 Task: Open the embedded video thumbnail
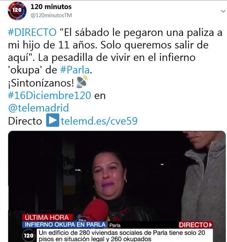[x=117, y=186]
